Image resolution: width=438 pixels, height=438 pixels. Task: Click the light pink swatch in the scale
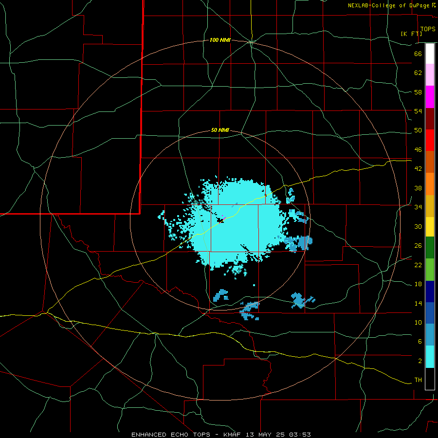point(430,75)
